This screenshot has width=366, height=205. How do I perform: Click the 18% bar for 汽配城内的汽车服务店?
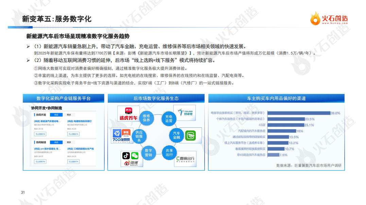pyautogui.click(x=282, y=131)
